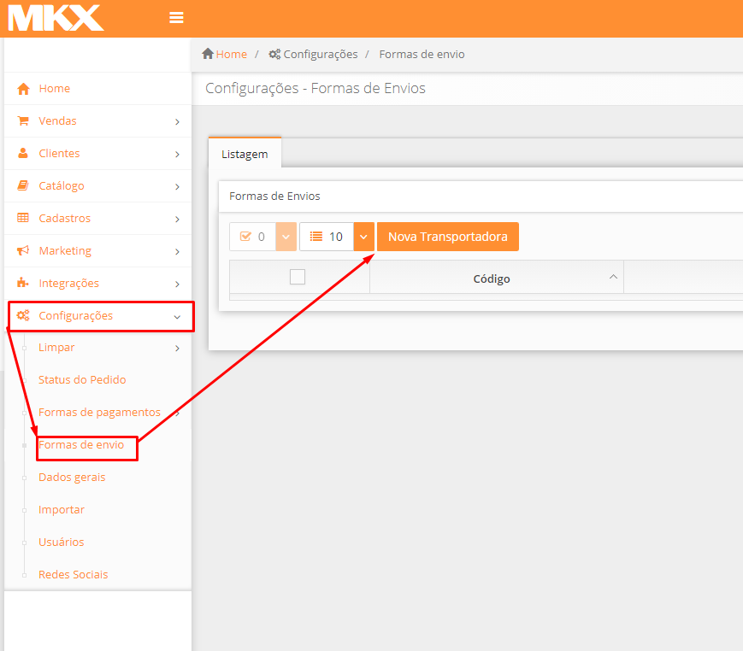This screenshot has width=743, height=651.
Task: Switch to the Listagem tab
Action: click(x=245, y=155)
